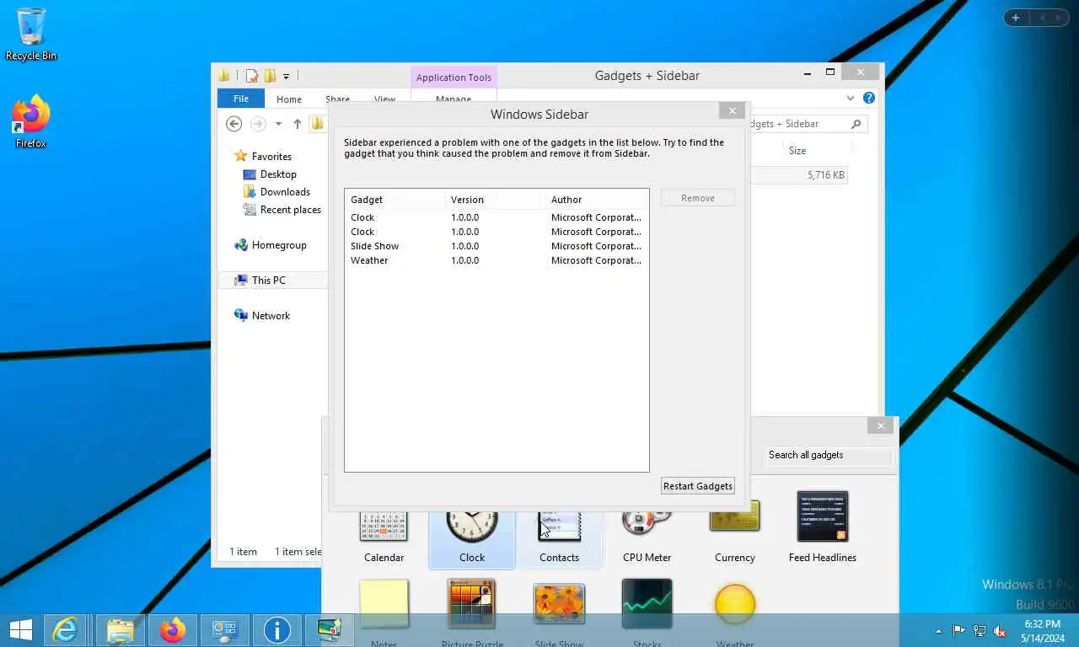Click the muted volume tray icon

pos(1000,630)
